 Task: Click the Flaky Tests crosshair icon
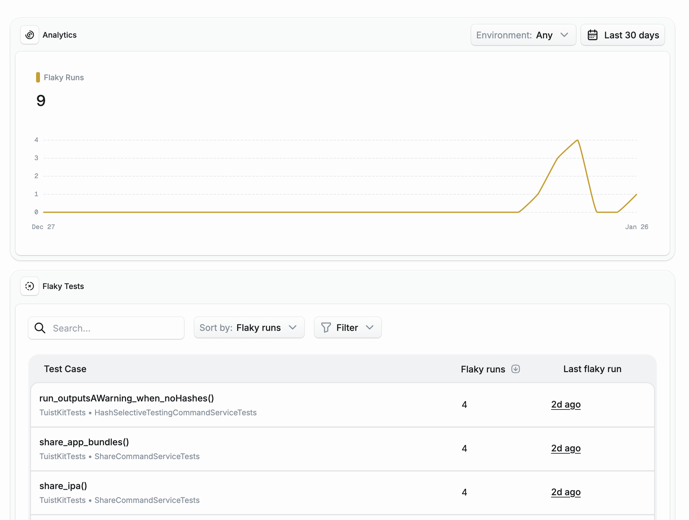[29, 286]
